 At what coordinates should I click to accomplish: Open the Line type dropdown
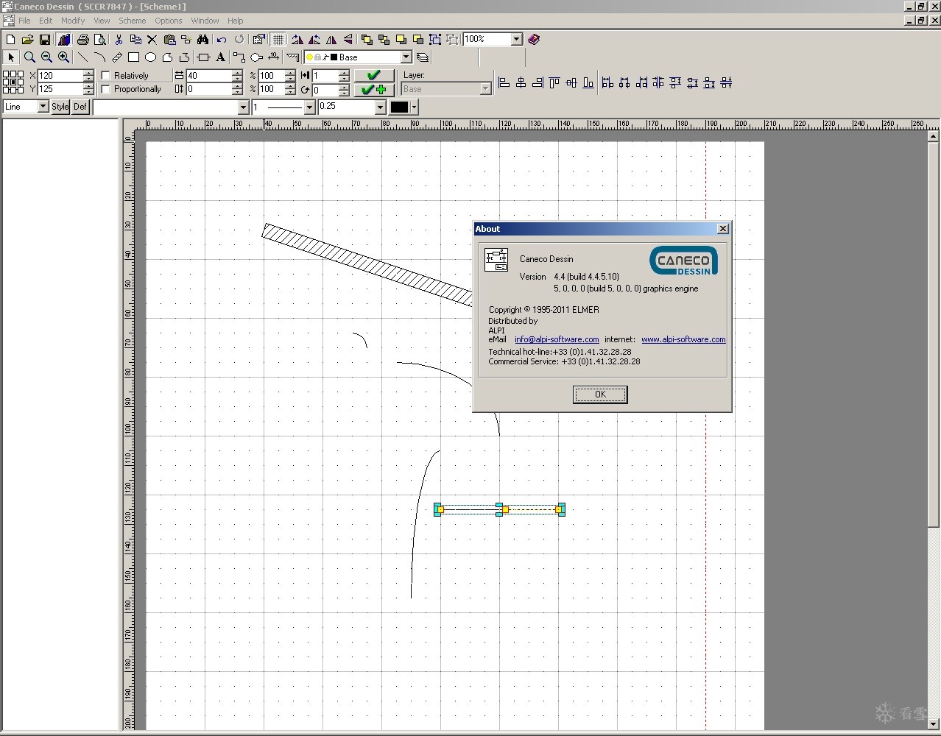[43, 107]
